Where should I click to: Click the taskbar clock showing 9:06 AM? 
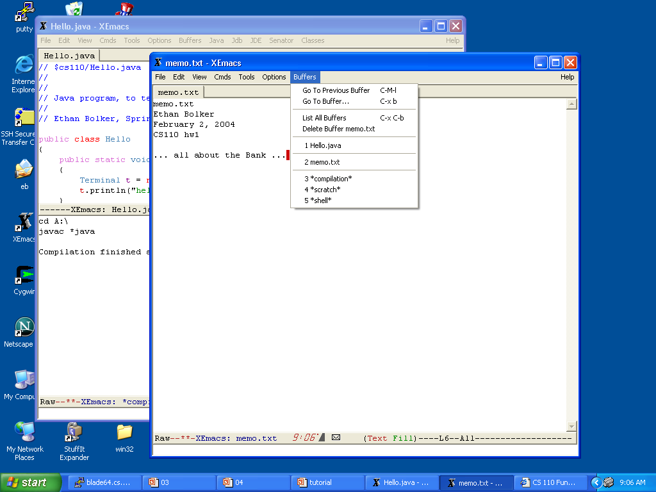click(x=632, y=482)
